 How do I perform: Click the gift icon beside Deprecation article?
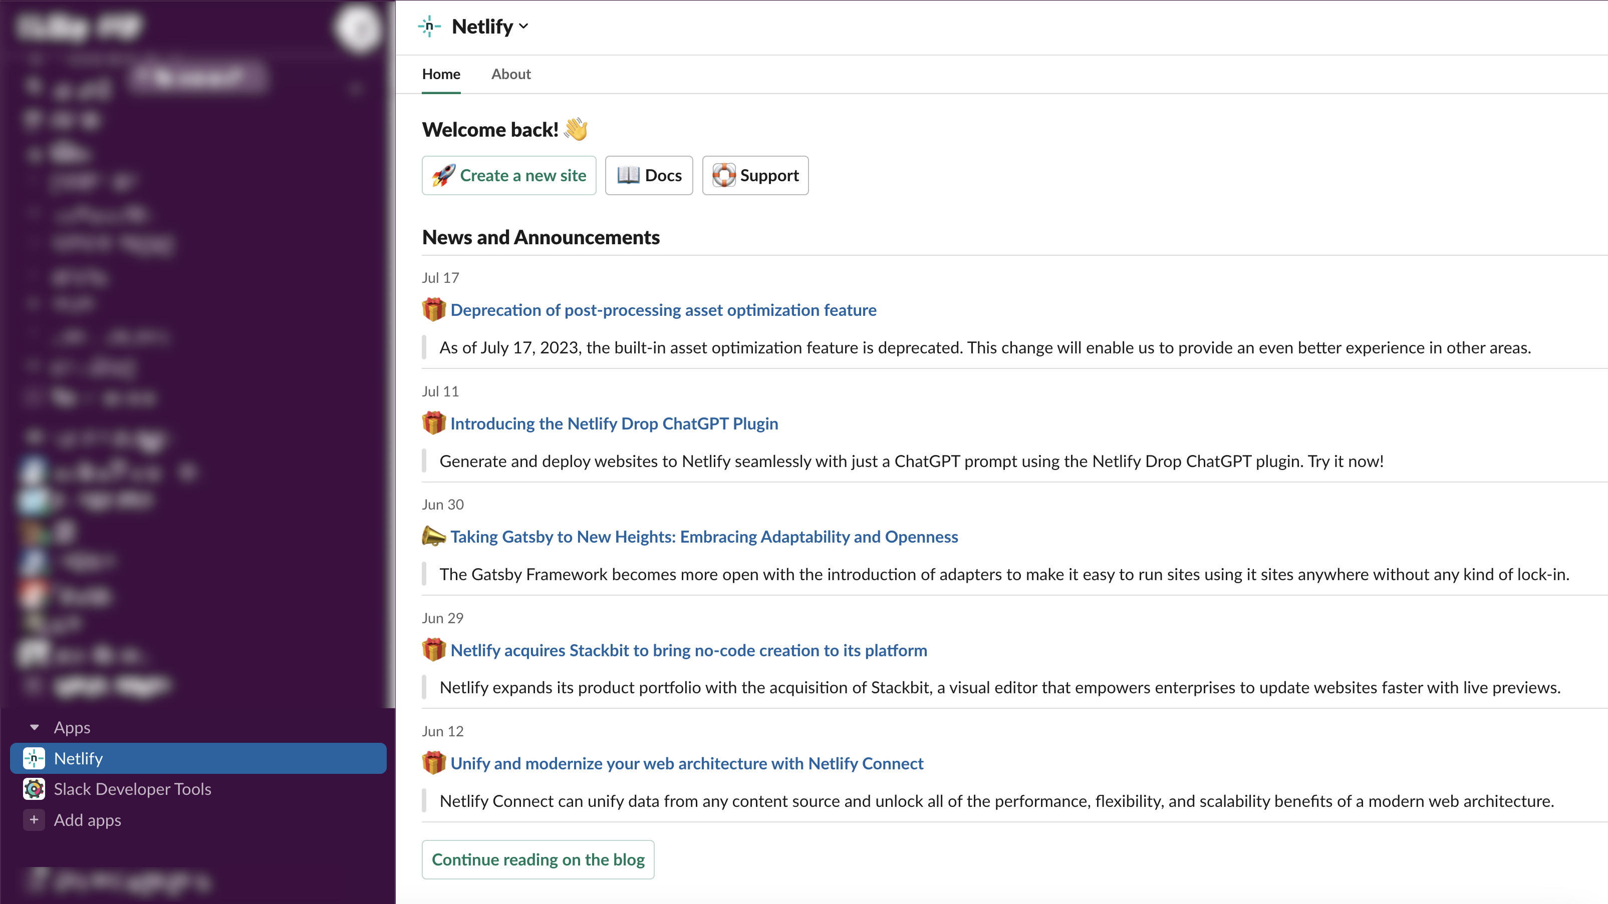(434, 309)
